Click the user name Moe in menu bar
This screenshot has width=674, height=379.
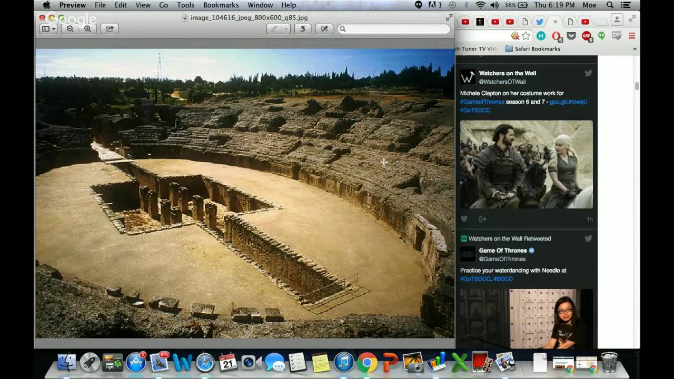tap(589, 5)
